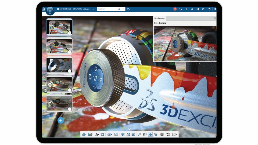
Task: Select the second headphone scene thumbnail
Action: (59, 46)
